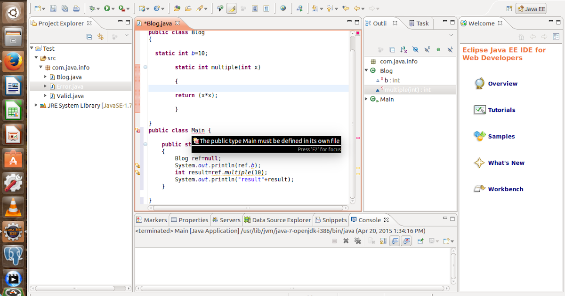Switch to the Properties tab
The height and width of the screenshot is (296, 565).
click(x=189, y=220)
